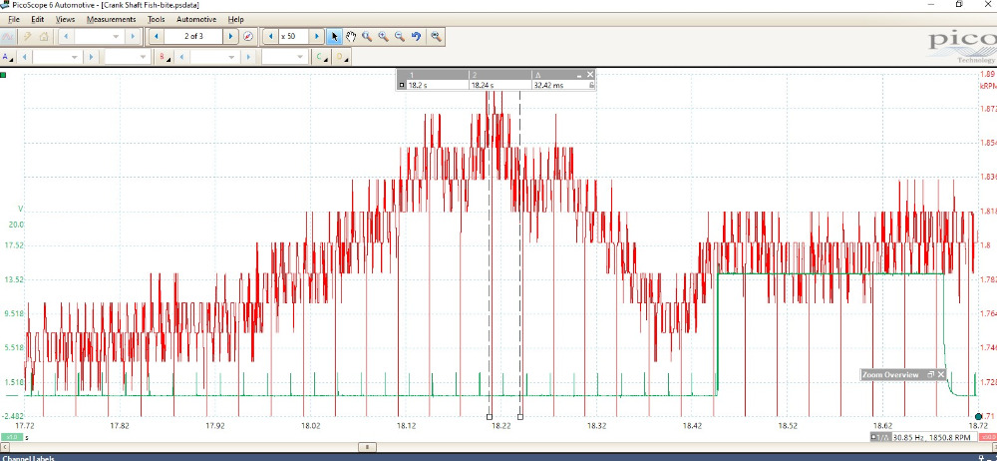Click the Zoom Overview panel title
This screenshot has width=997, height=461.
point(892,374)
